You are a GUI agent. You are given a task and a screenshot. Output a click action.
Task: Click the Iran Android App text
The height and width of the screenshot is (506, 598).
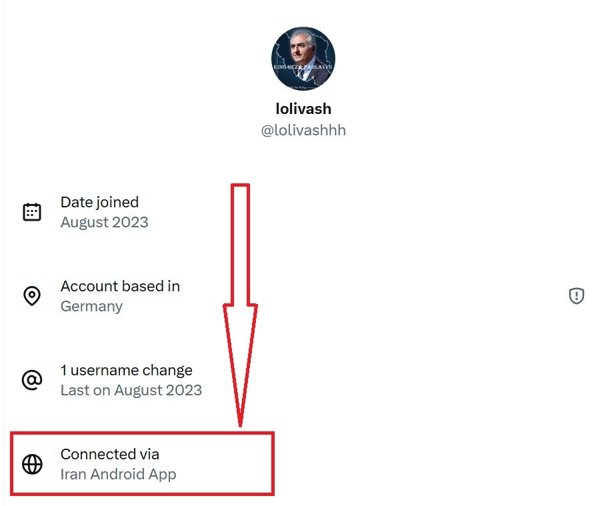tap(118, 475)
